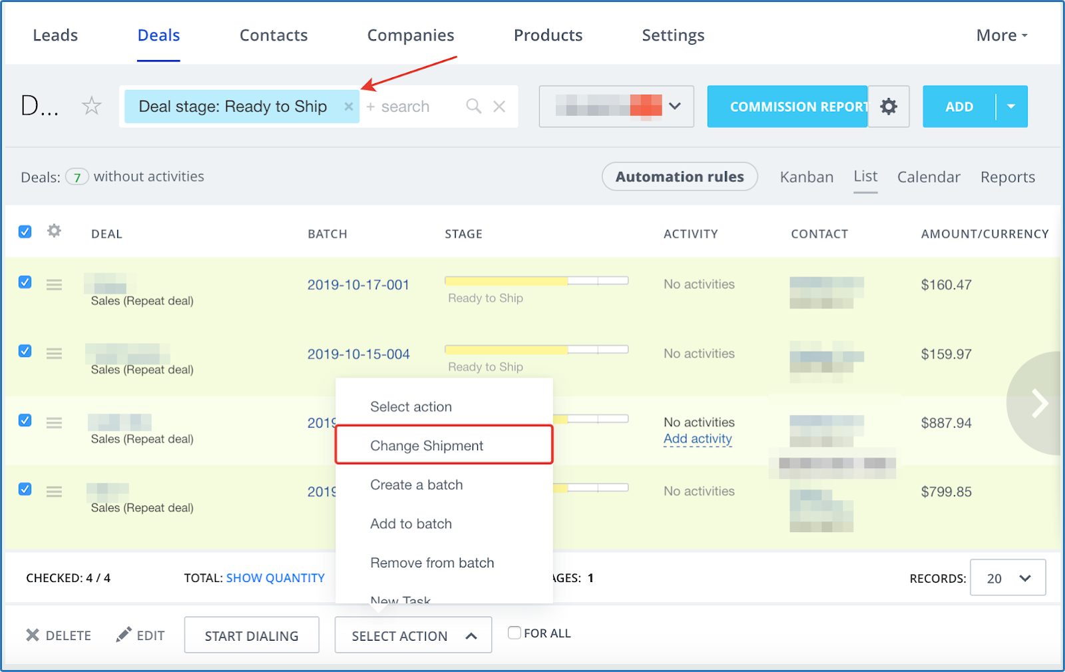Expand the Add button dropdown arrow
1065x672 pixels.
point(1011,107)
